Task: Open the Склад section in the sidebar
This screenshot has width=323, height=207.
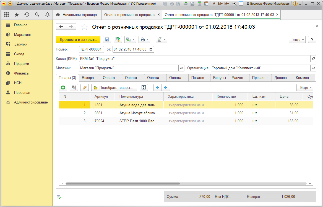Action: [19, 54]
